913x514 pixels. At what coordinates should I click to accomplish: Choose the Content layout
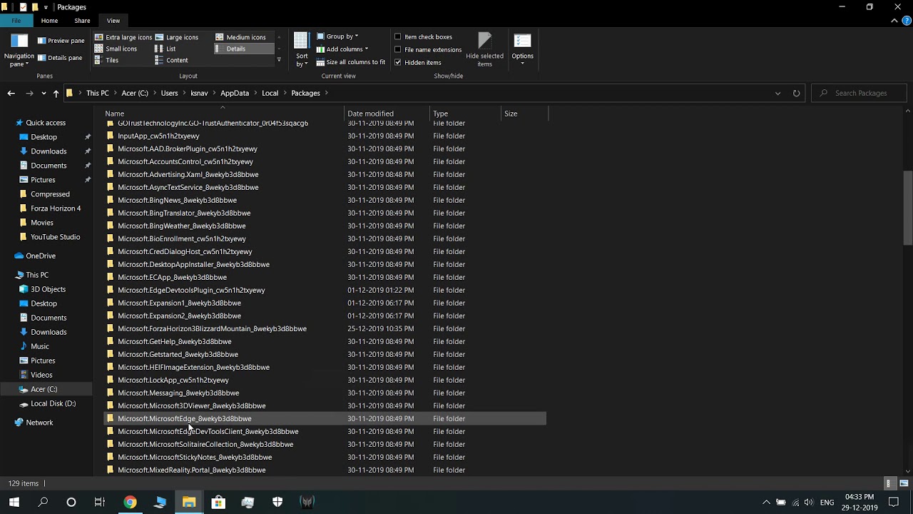tap(171, 60)
